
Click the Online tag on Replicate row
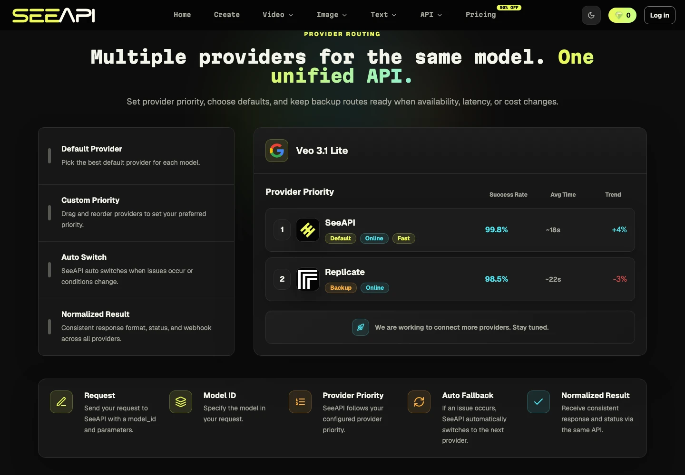coord(375,288)
